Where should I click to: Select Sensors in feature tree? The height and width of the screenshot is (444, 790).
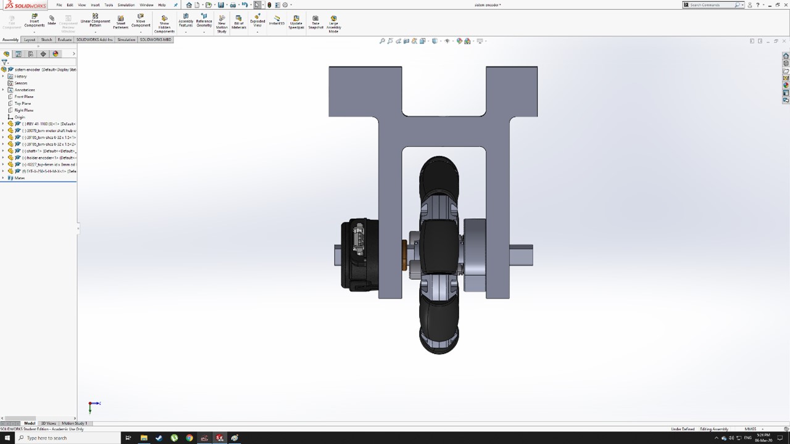[21, 83]
